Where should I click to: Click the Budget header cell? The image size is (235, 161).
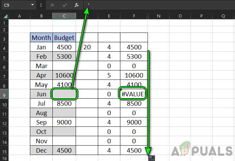(x=64, y=38)
